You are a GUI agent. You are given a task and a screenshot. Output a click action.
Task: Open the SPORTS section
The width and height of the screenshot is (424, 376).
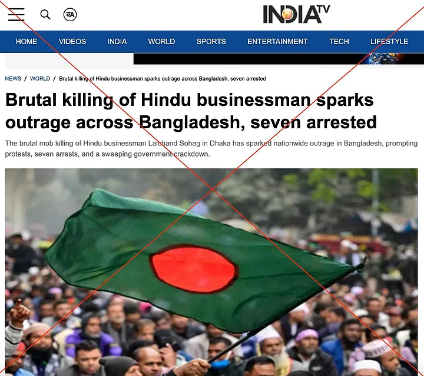pos(211,42)
